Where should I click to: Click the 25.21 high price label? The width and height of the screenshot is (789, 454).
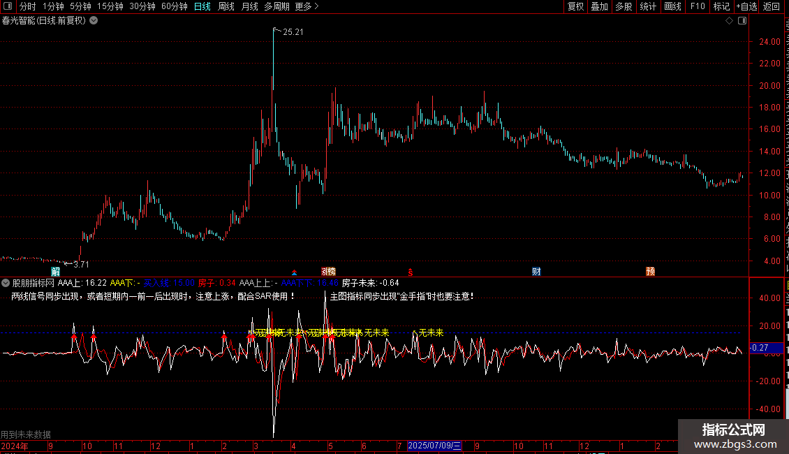tap(293, 32)
